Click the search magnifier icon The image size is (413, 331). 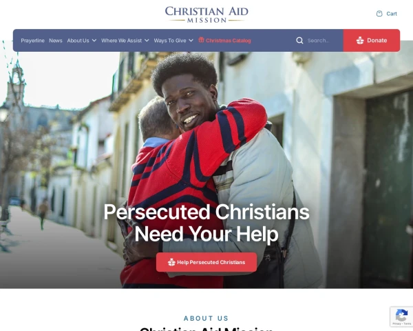click(x=299, y=41)
